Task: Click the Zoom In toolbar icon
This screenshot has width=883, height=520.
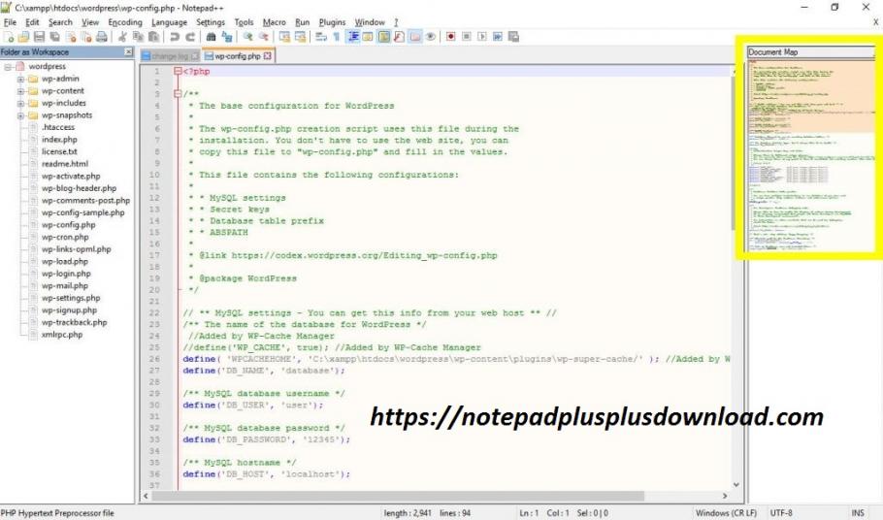Action: 248,37
